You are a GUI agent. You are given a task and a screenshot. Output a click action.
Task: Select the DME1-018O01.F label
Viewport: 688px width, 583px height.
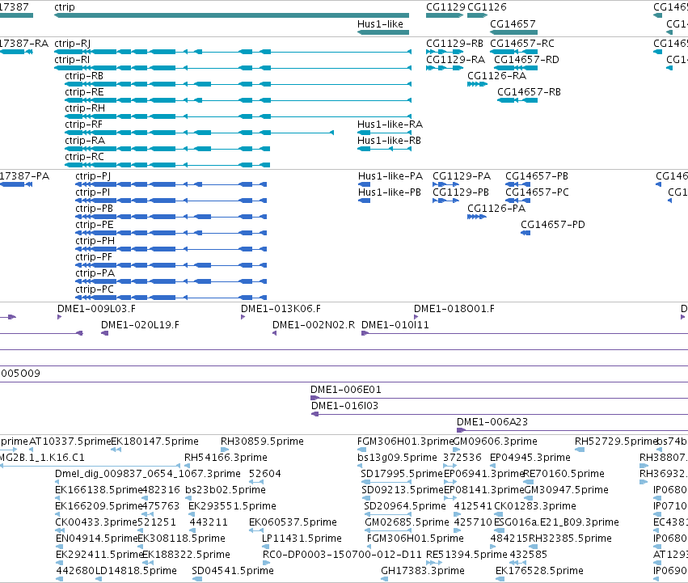point(454,309)
